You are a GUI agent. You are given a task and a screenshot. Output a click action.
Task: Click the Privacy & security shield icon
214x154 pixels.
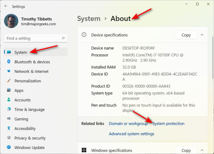click(9, 138)
